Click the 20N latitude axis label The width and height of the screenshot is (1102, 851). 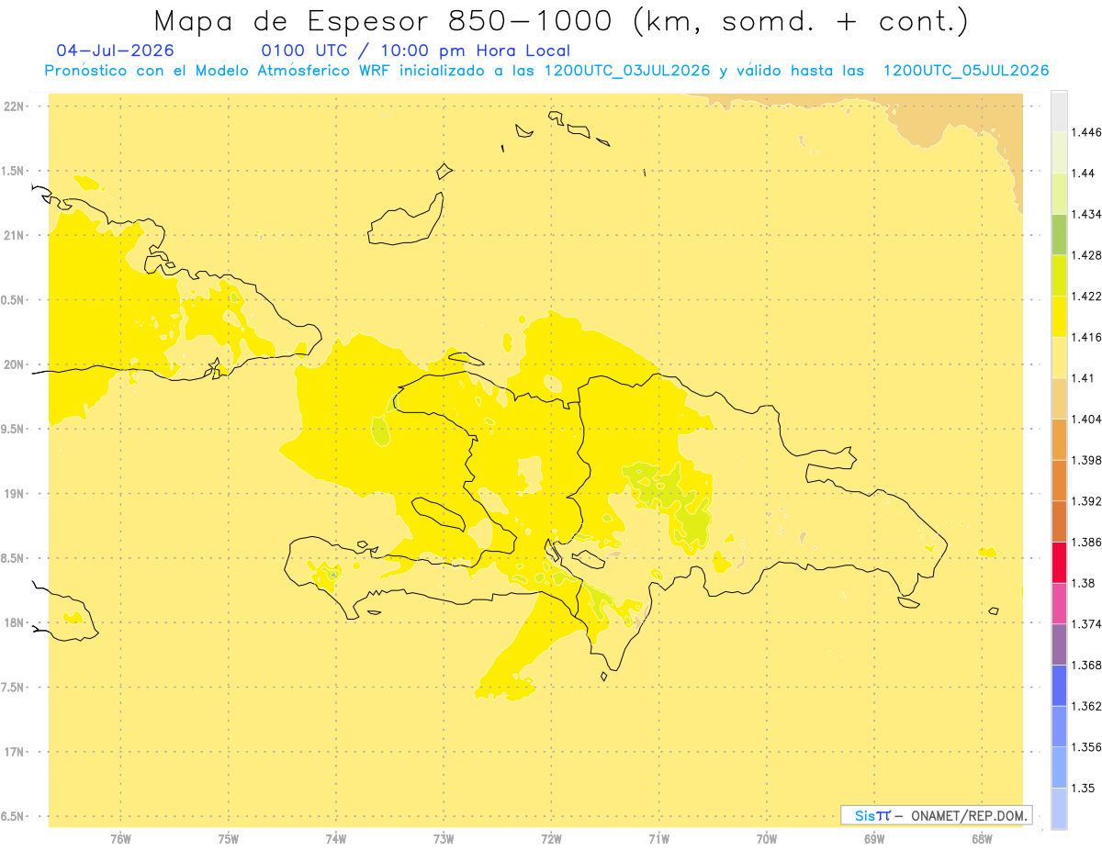pos(14,364)
